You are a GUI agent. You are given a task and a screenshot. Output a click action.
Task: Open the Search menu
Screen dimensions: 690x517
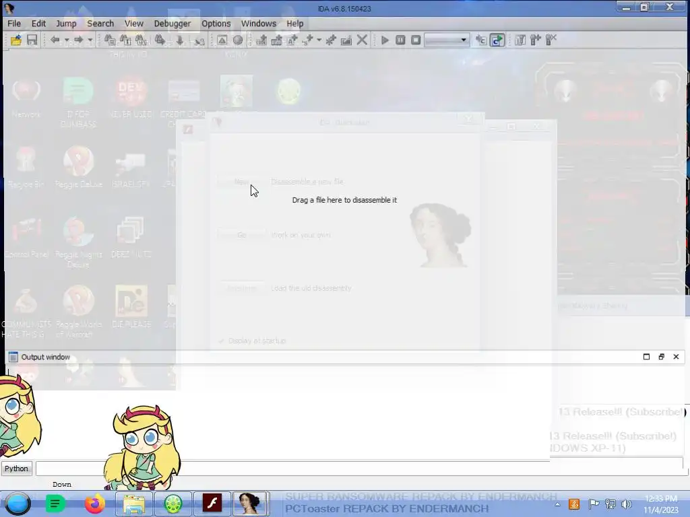pyautogui.click(x=100, y=24)
